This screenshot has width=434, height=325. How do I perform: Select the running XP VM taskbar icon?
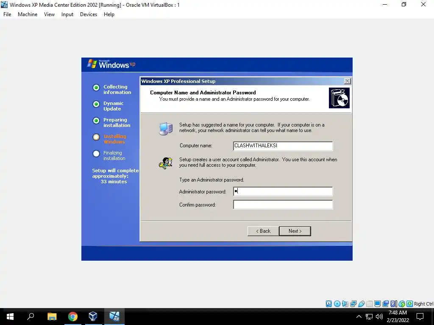[114, 317]
